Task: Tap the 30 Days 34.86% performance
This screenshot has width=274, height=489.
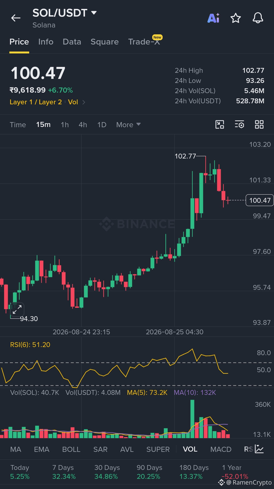Action: click(107, 472)
